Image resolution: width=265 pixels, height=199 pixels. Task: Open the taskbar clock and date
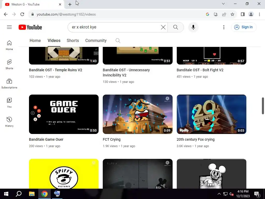243,194
